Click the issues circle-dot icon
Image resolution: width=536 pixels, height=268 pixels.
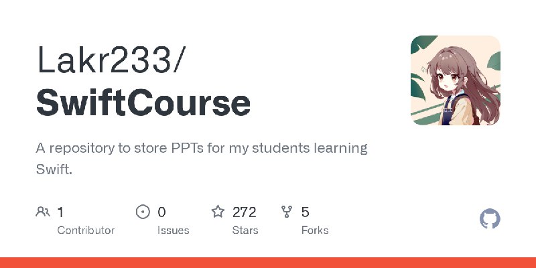point(143,212)
